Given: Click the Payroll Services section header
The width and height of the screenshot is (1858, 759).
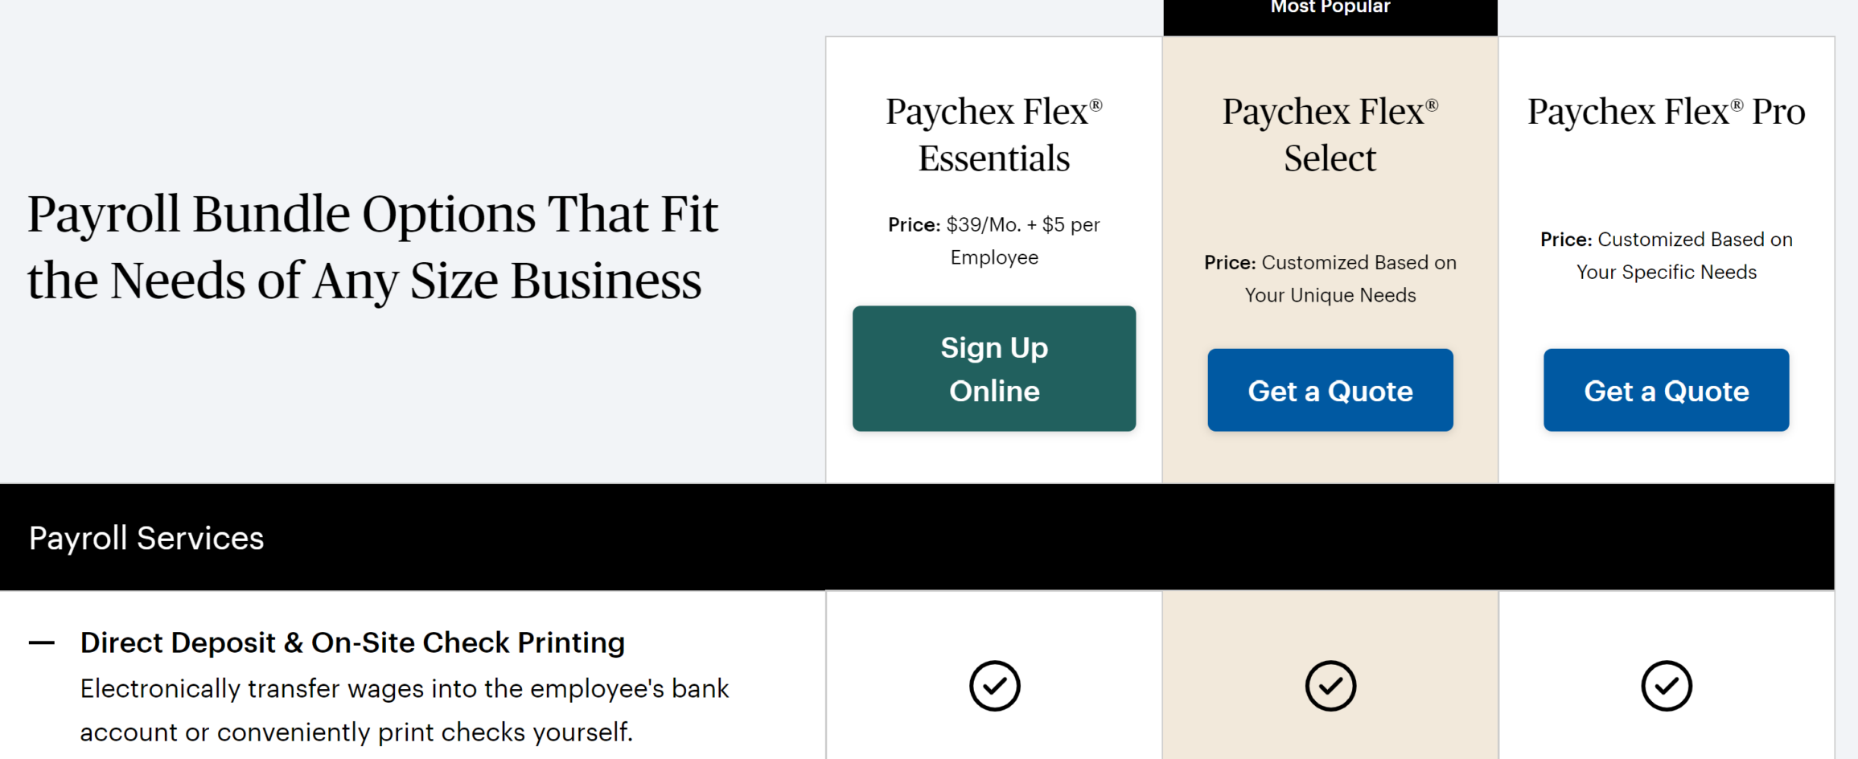Looking at the screenshot, I should coord(146,537).
